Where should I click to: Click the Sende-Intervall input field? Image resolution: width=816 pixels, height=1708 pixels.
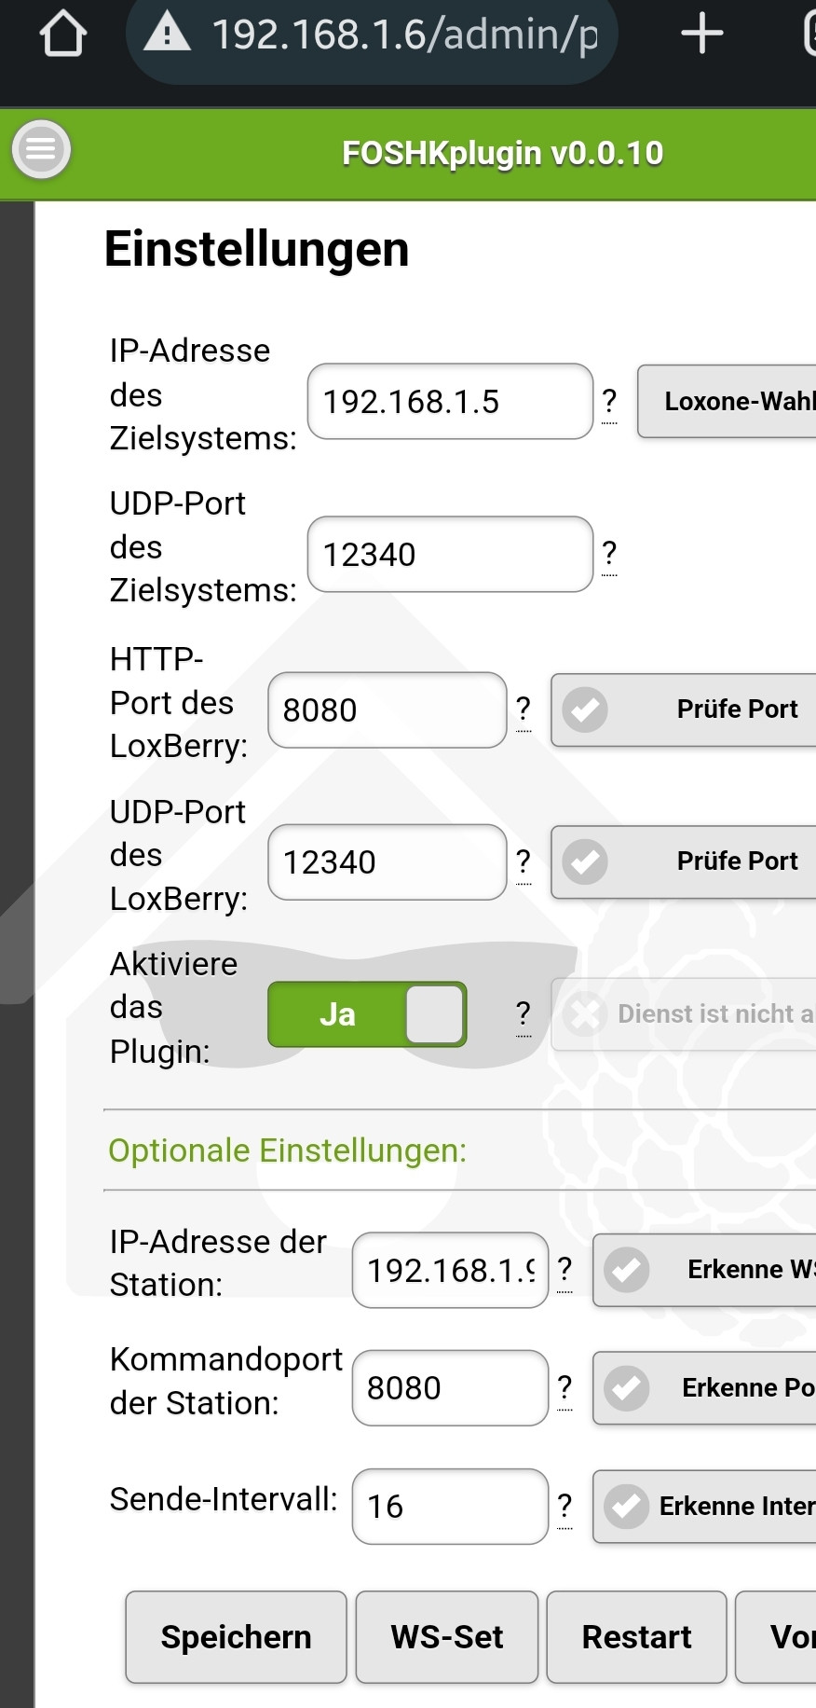pos(450,1506)
